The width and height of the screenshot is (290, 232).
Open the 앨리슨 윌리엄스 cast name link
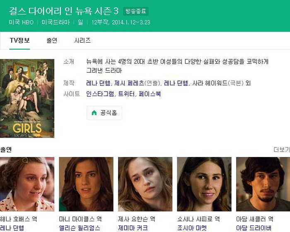(80, 228)
